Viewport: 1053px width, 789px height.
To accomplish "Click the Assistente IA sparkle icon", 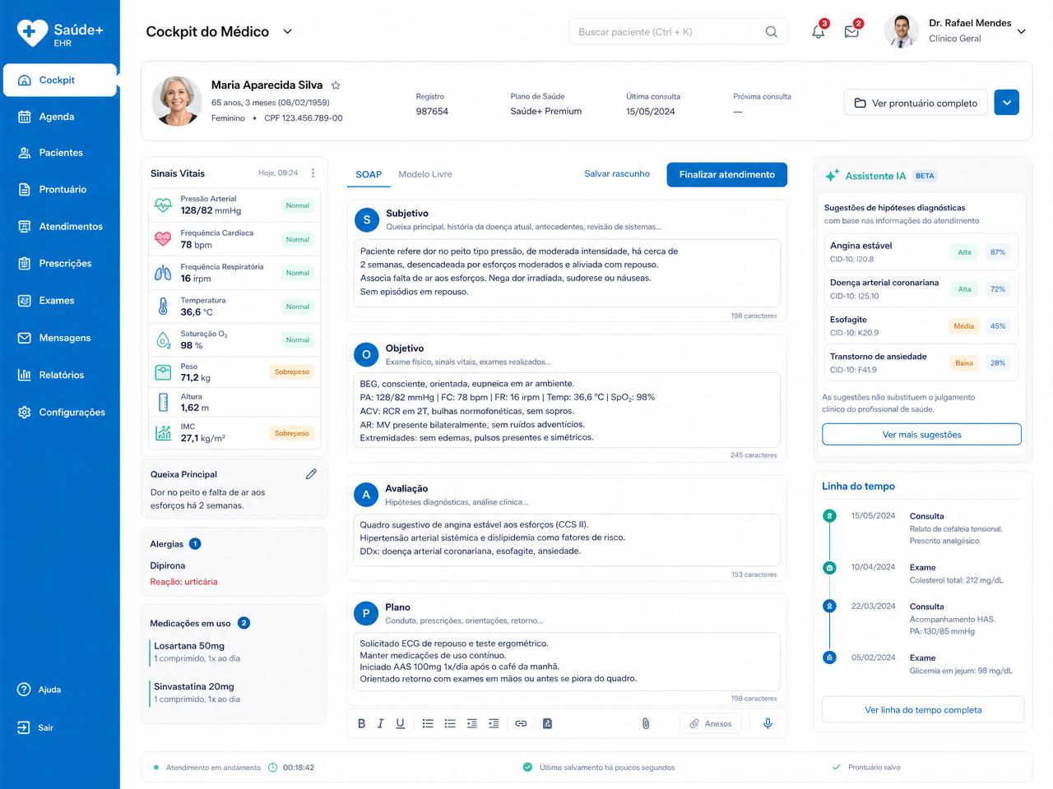I will (832, 176).
